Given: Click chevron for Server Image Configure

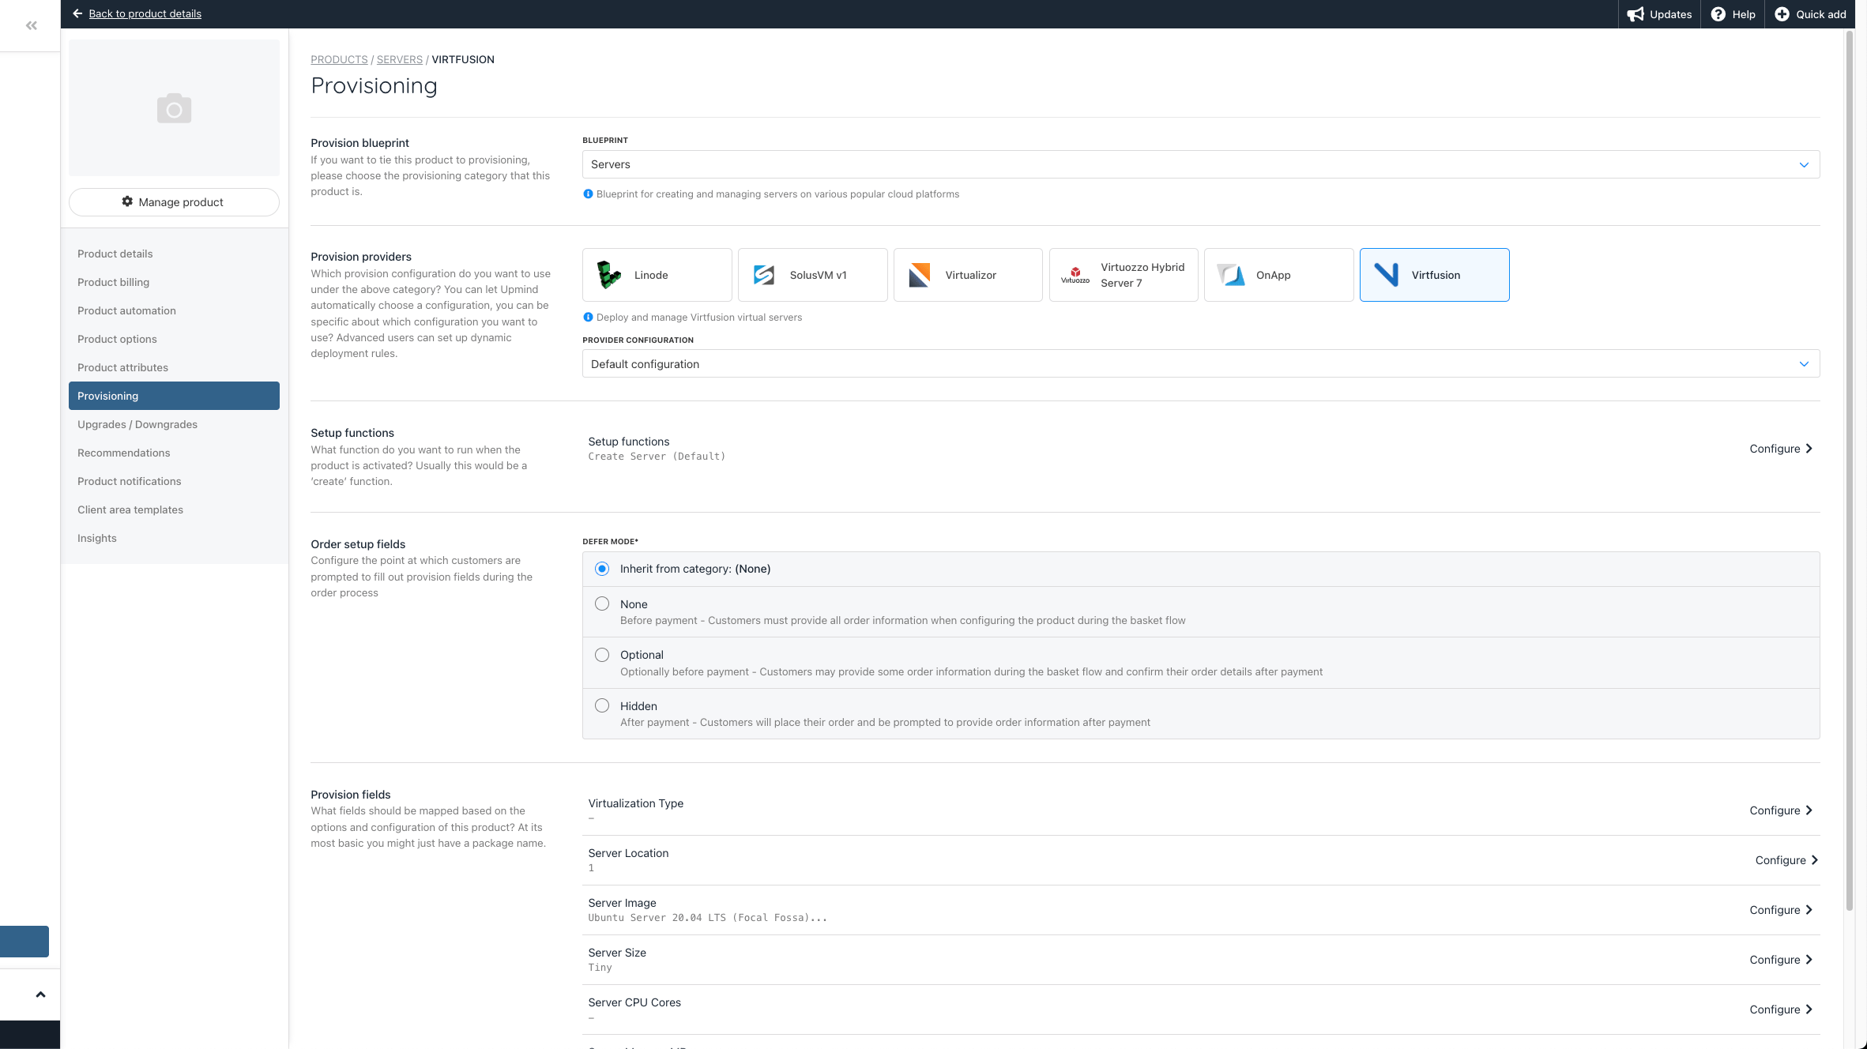Looking at the screenshot, I should [x=1809, y=910].
